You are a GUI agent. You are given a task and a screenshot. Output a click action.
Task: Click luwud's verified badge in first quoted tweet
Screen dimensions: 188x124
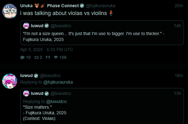click(47, 26)
